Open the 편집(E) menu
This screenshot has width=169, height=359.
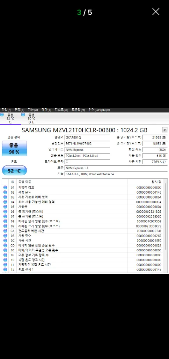20,110
